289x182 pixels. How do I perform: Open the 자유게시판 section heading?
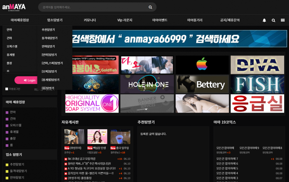[x=70, y=122]
